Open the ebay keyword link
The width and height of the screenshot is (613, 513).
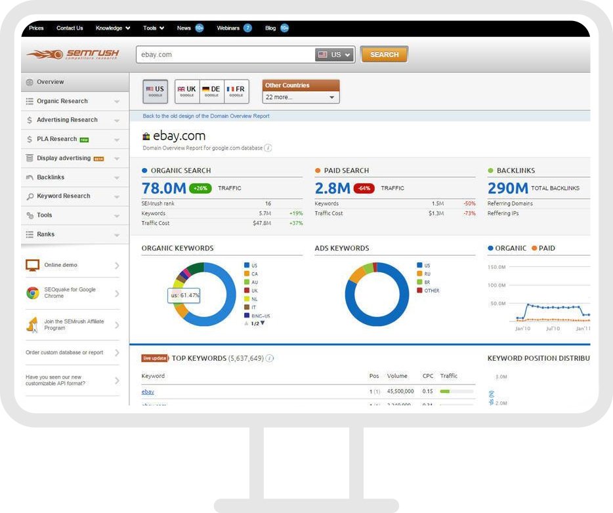click(148, 392)
